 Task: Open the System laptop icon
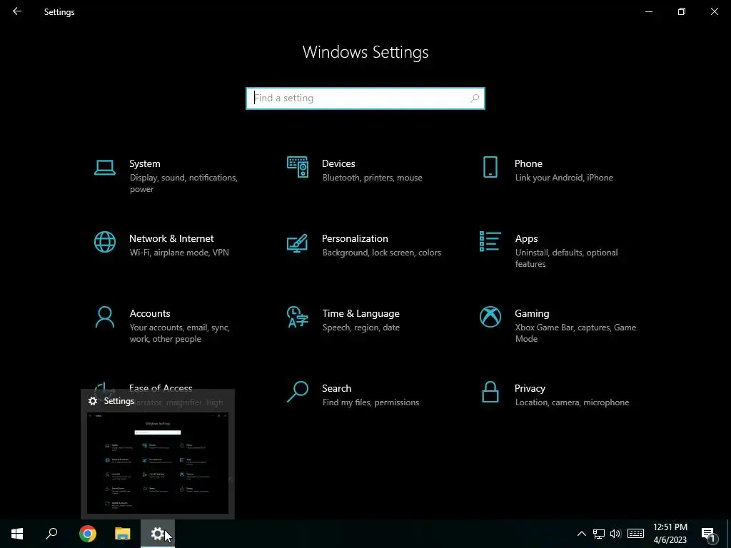tap(105, 167)
